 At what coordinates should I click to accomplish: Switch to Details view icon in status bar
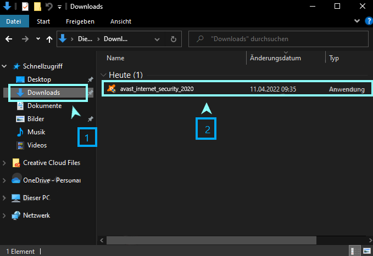pyautogui.click(x=355, y=251)
